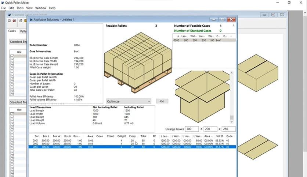This screenshot has width=307, height=177.
Task: Open the Standard En... selector in the Cases tab
Action: pos(18,42)
